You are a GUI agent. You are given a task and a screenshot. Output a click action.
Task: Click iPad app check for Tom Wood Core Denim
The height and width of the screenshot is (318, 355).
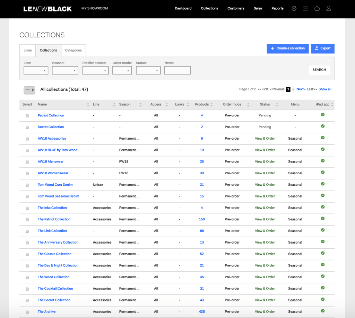(323, 184)
